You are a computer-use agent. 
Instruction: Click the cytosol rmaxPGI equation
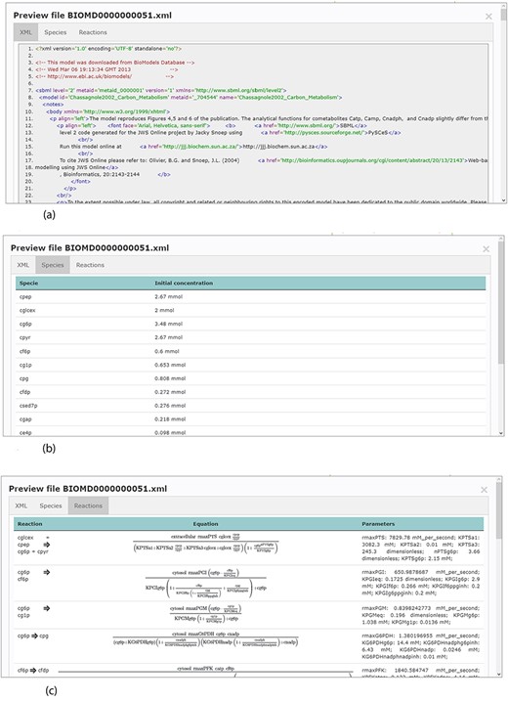(x=206, y=585)
